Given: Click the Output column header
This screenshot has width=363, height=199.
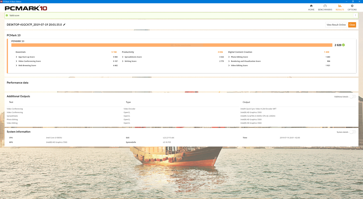Looking at the screenshot, I should tap(246, 102).
